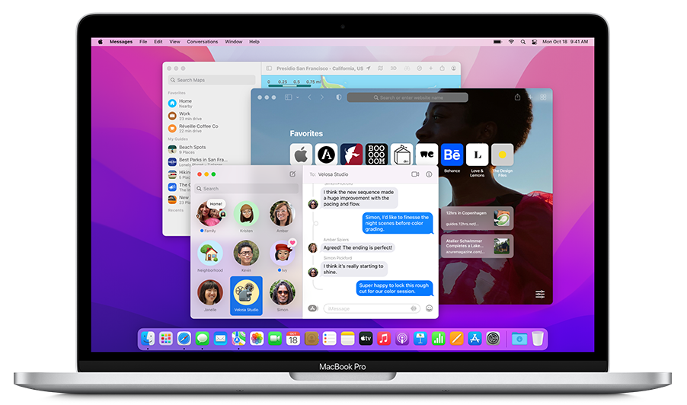
Task: Open a new tab in Safari with plus
Action: [x=530, y=97]
